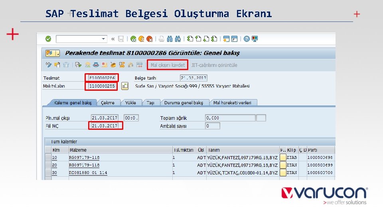Click the Malı tsl.alan field
This screenshot has width=383, height=215.
tap(102, 86)
